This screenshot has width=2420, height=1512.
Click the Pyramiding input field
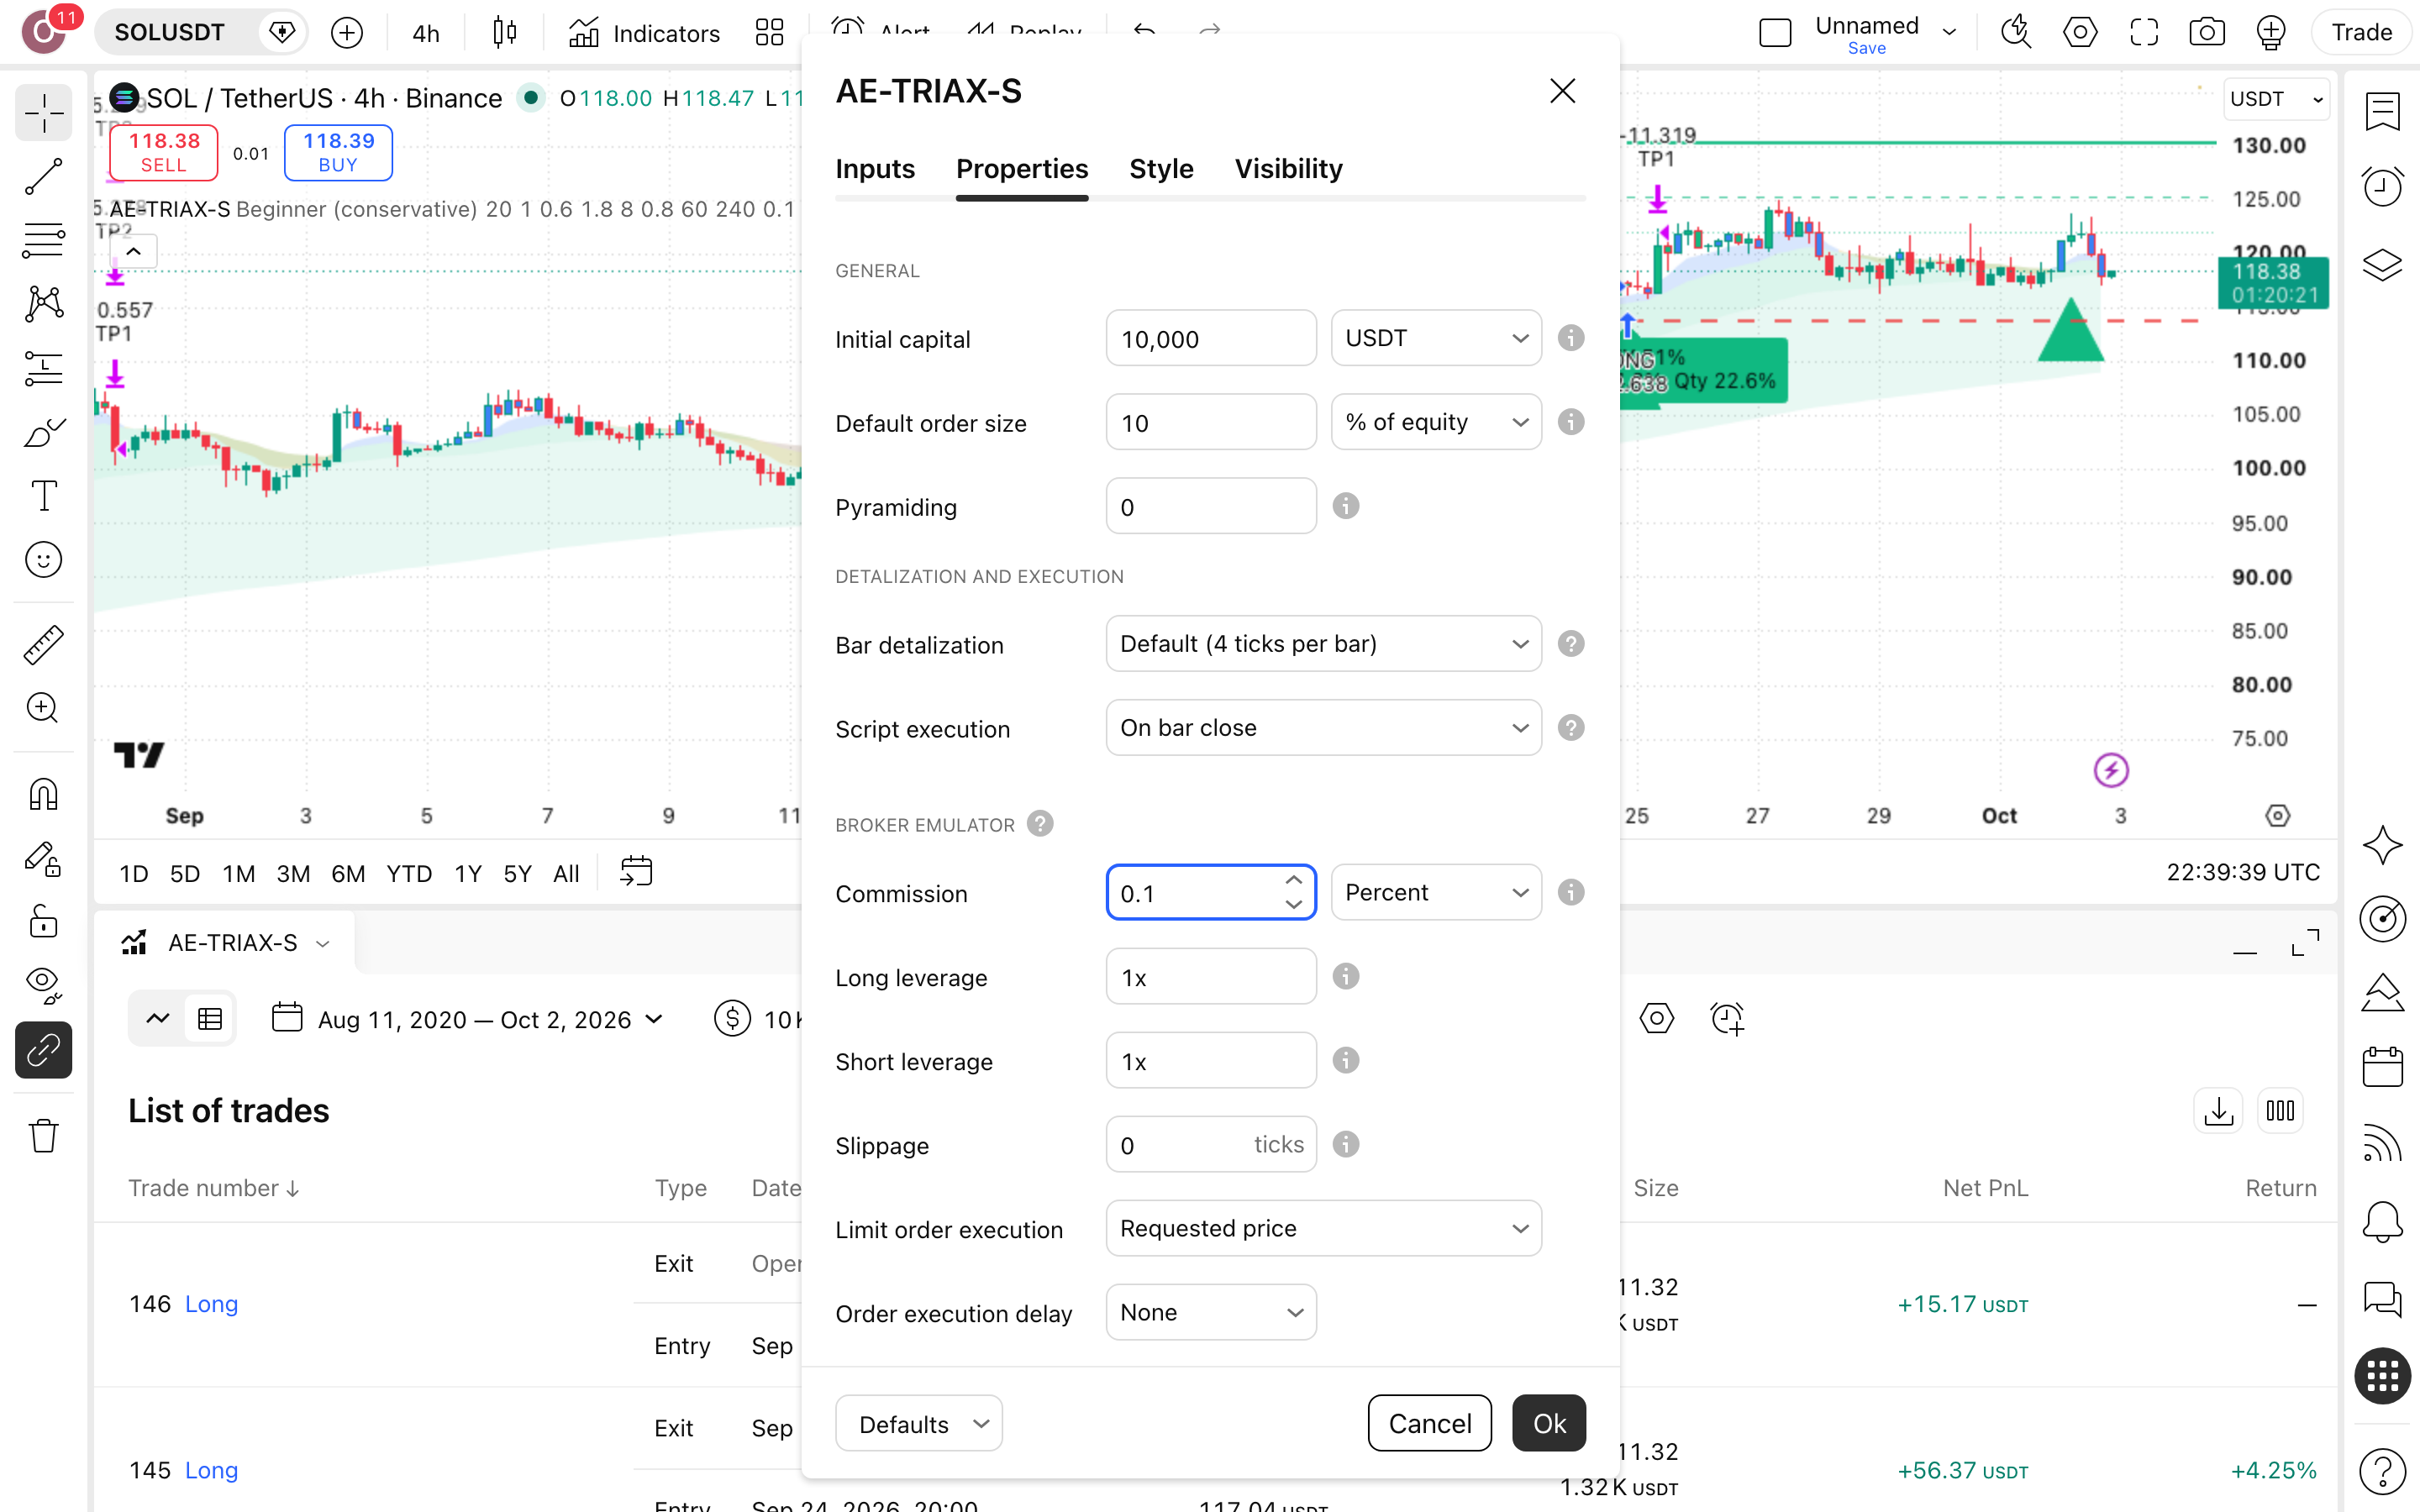[1211, 506]
